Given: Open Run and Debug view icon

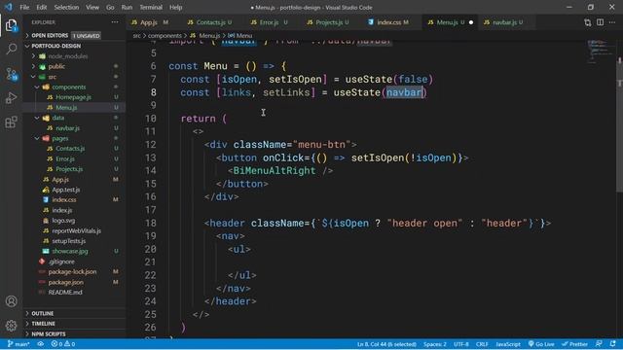Looking at the screenshot, I should tap(12, 97).
